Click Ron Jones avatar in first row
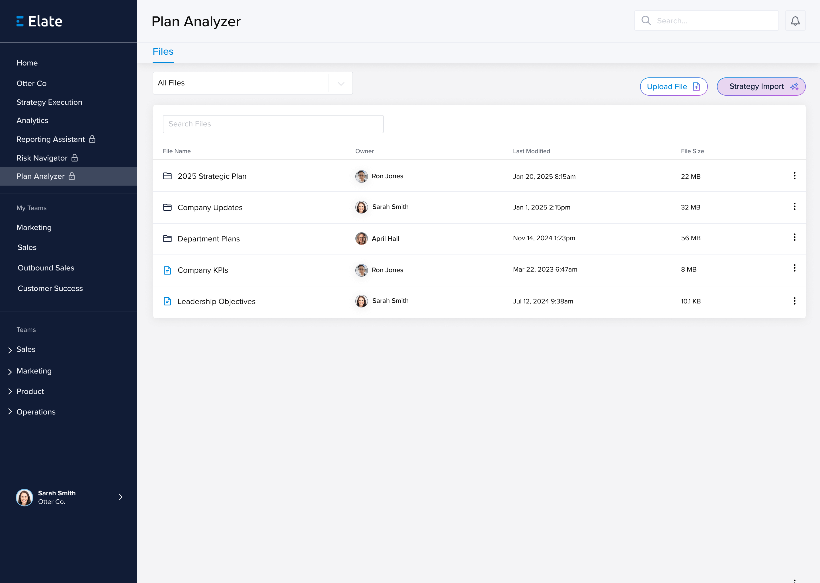This screenshot has width=820, height=583. coord(361,176)
